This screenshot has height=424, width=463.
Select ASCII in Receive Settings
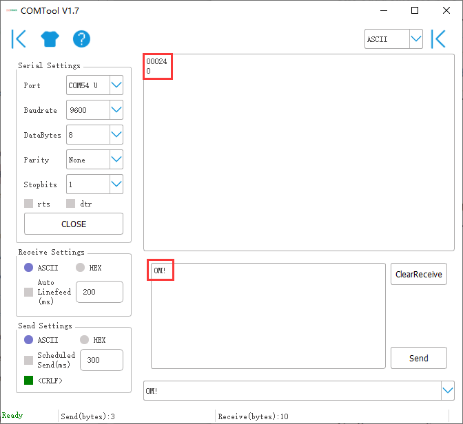pyautogui.click(x=29, y=268)
